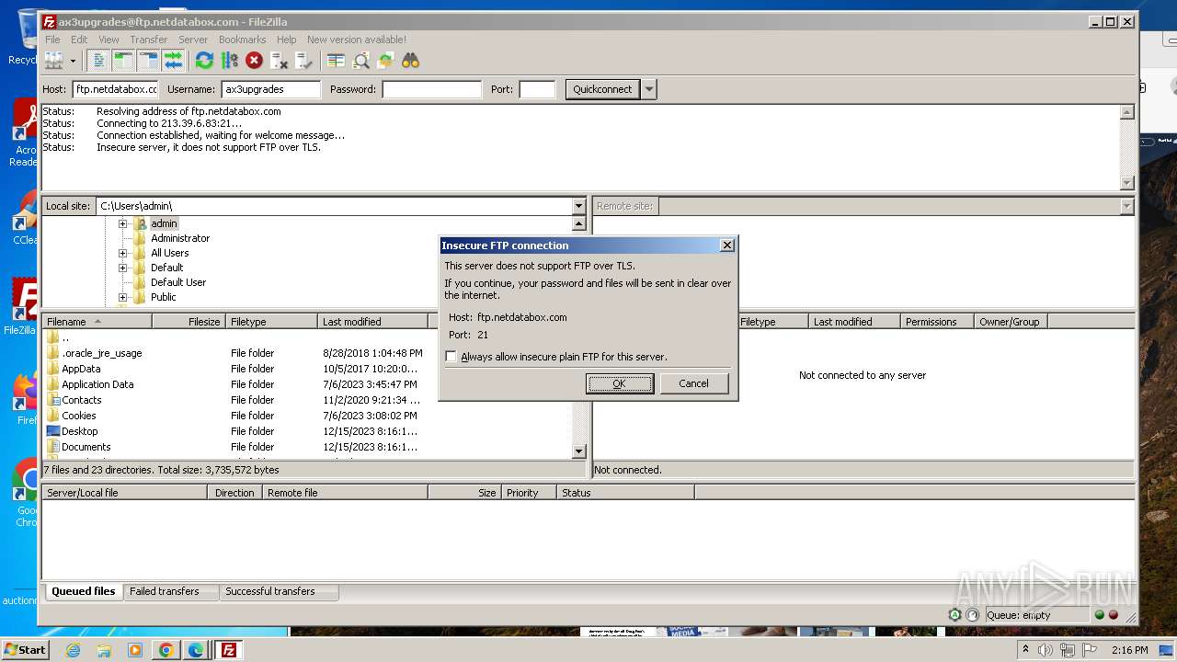Screen dimensions: 1177x662
Task: Open New version available! menu
Action: point(357,40)
